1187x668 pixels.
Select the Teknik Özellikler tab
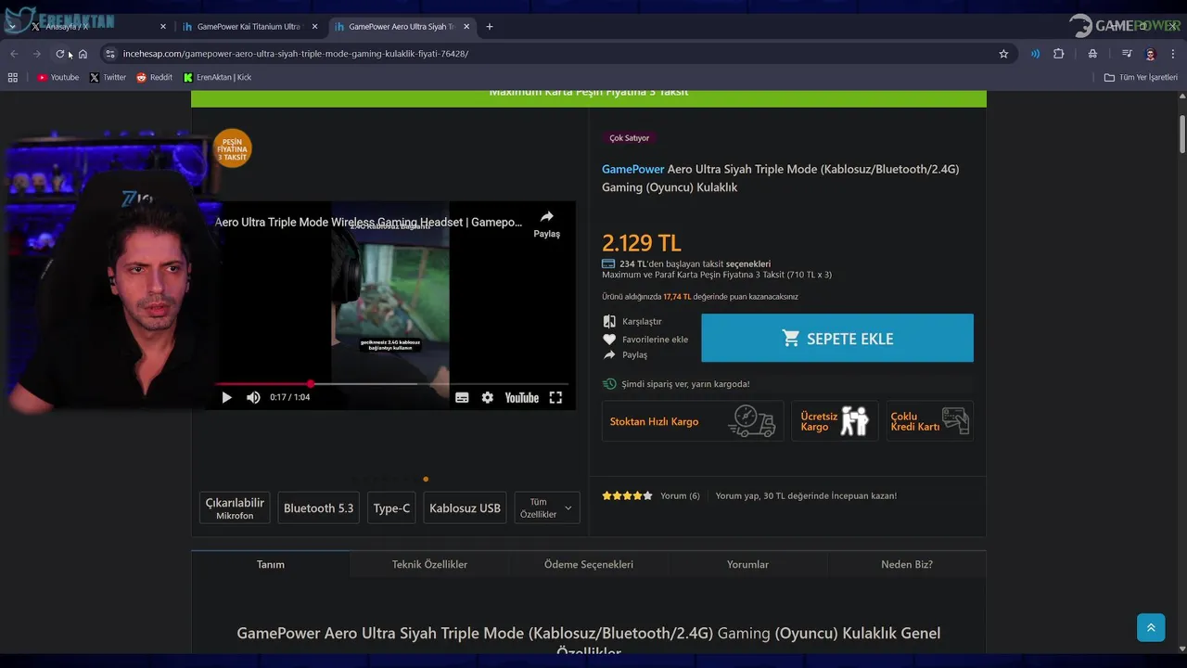(429, 564)
